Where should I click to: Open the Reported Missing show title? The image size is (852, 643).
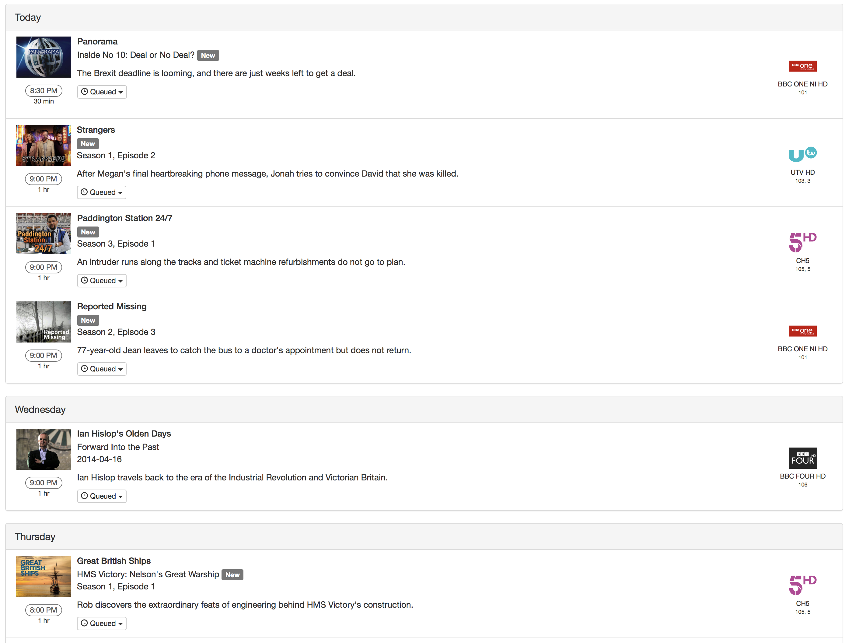(112, 307)
